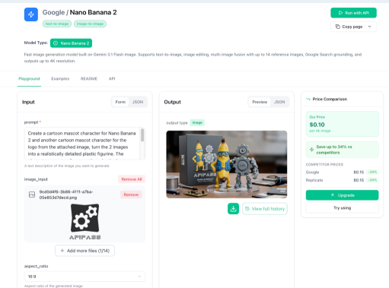Click the text-to-image tag

57,24
